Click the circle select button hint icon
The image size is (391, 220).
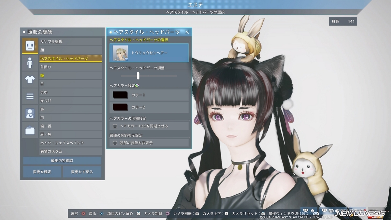(83, 213)
